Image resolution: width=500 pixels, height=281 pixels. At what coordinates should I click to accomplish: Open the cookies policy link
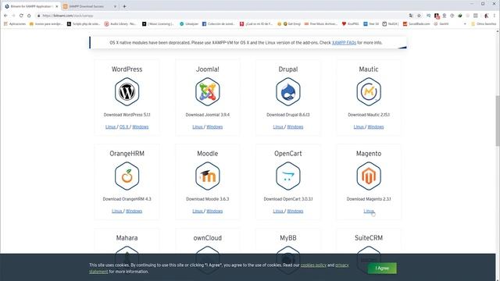[x=313, y=265]
